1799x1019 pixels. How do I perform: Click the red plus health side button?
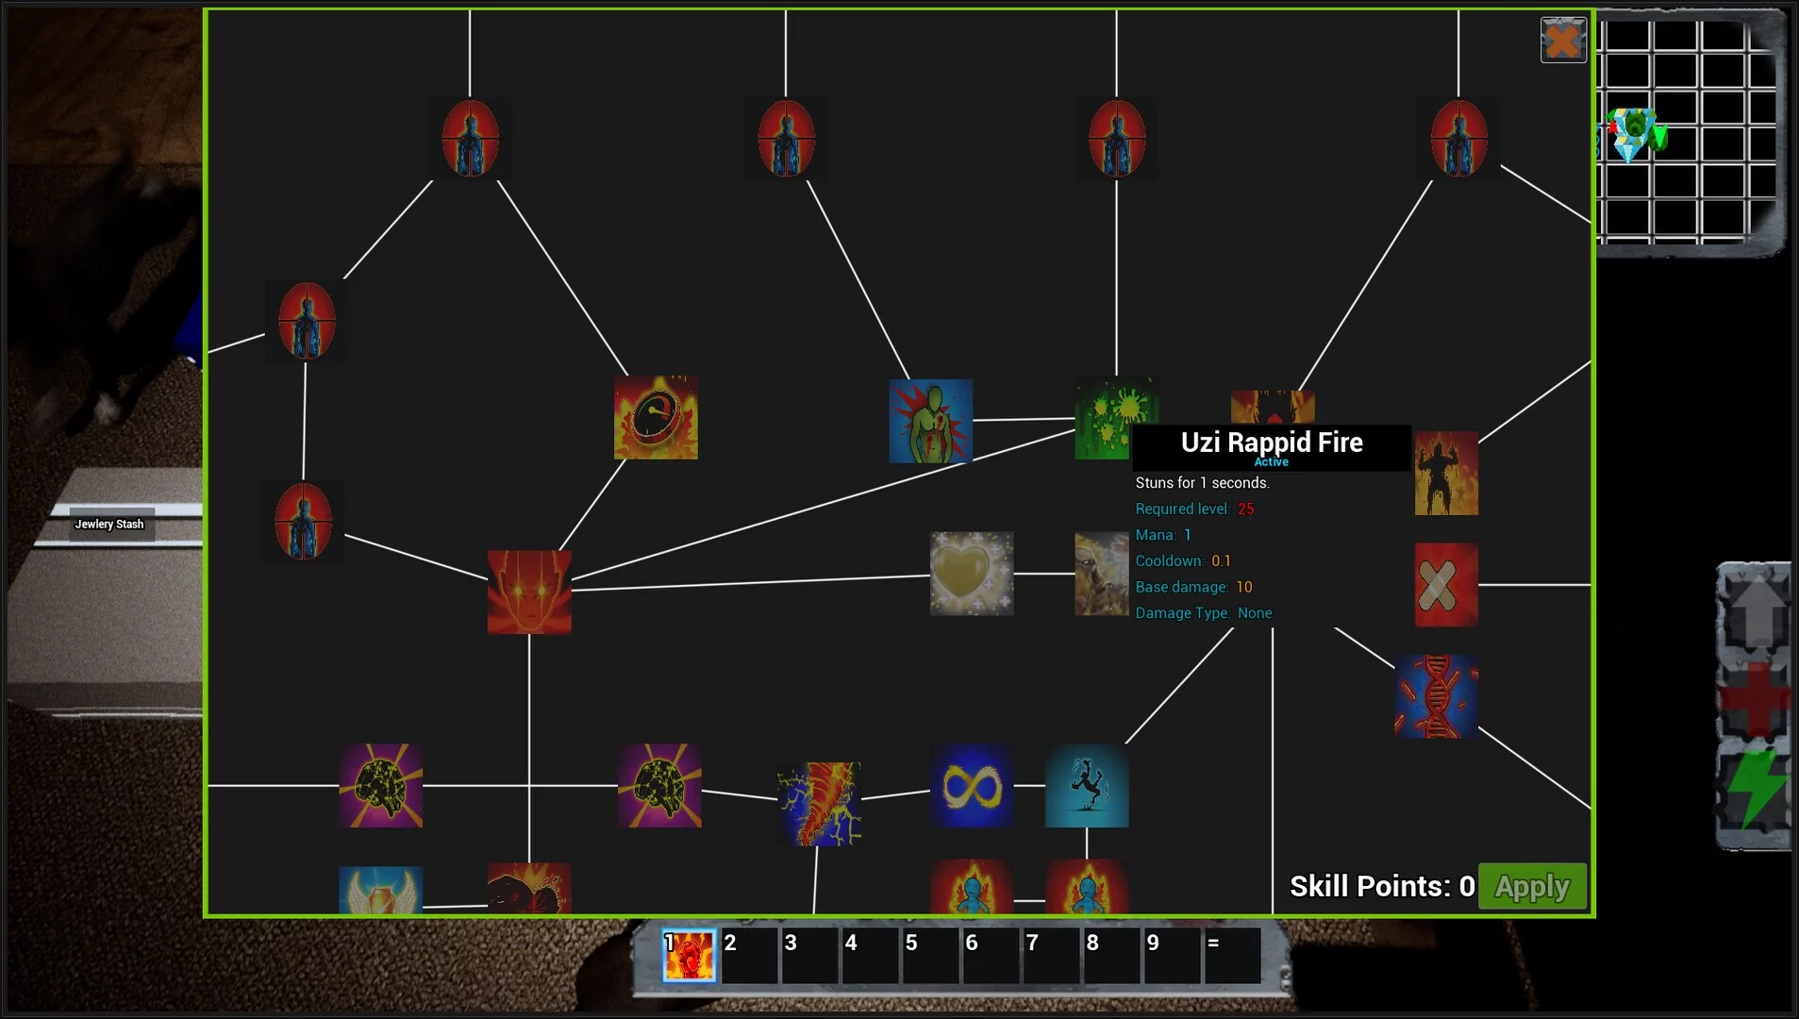1755,701
